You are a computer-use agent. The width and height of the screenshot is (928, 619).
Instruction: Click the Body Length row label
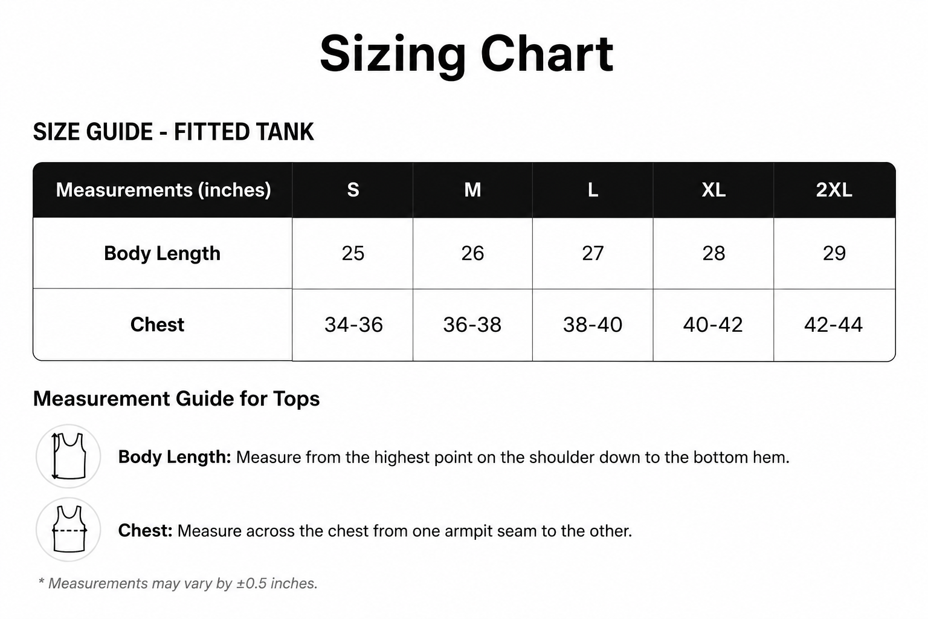tap(163, 253)
